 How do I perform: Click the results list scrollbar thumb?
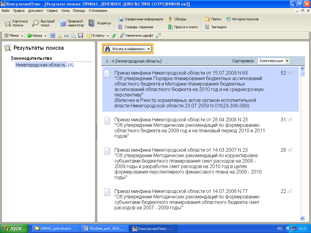302,73
